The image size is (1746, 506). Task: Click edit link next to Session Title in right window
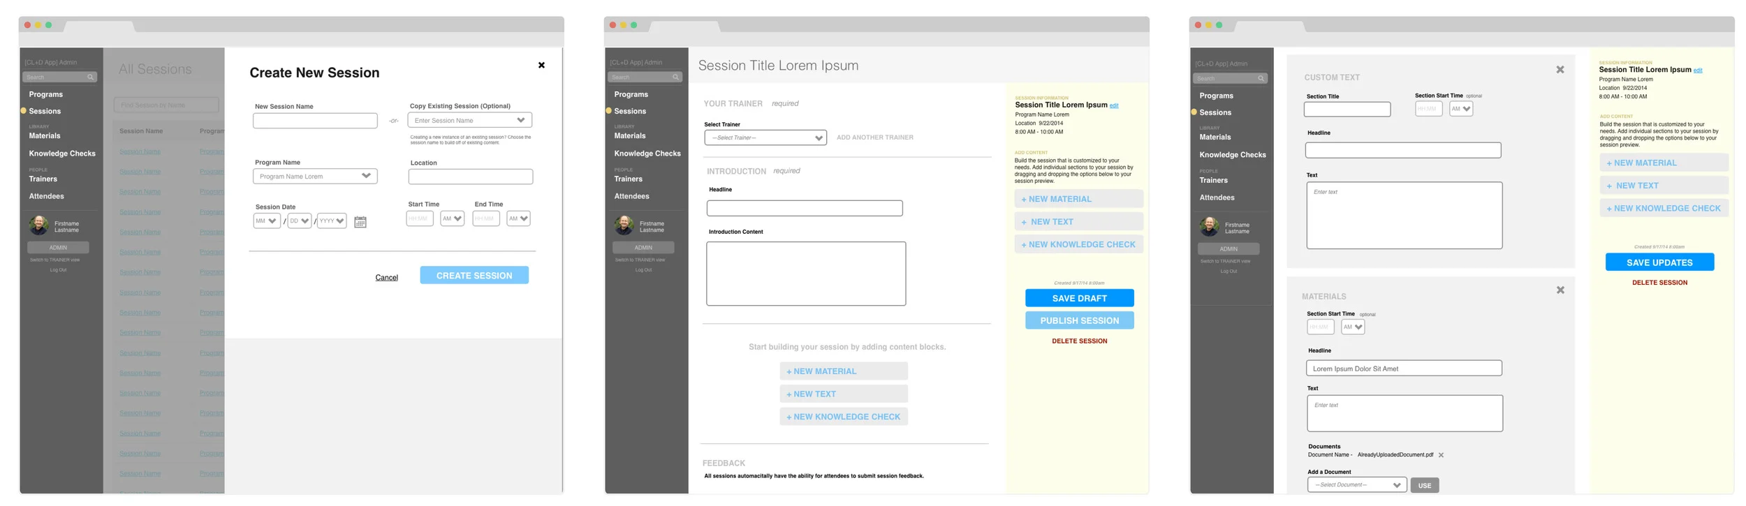point(1698,70)
